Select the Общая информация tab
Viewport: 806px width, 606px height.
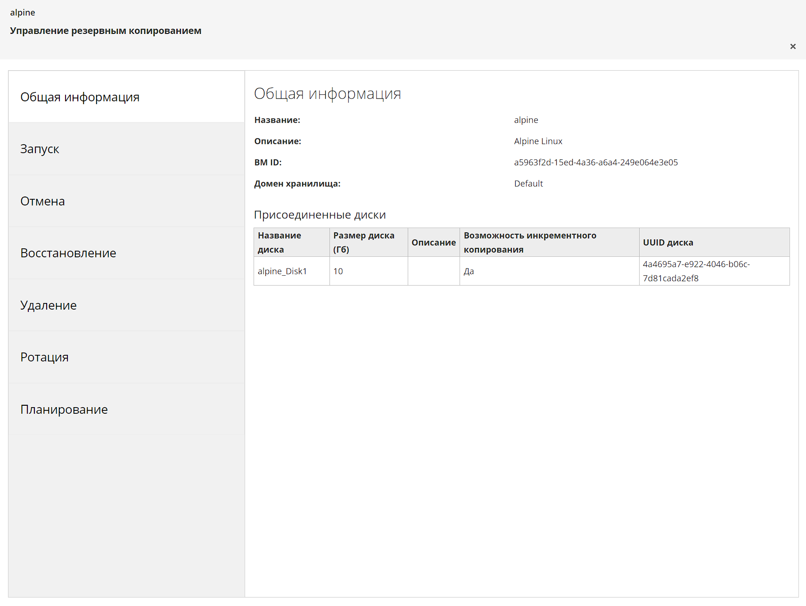[x=80, y=97]
